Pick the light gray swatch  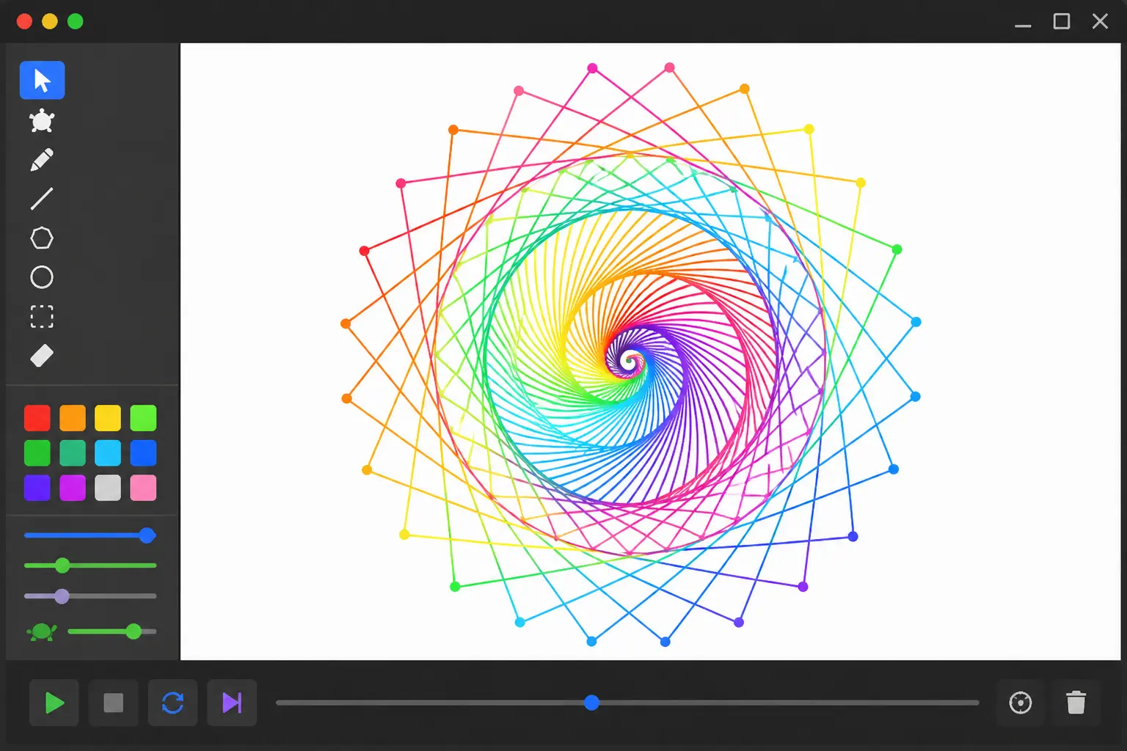pos(108,488)
